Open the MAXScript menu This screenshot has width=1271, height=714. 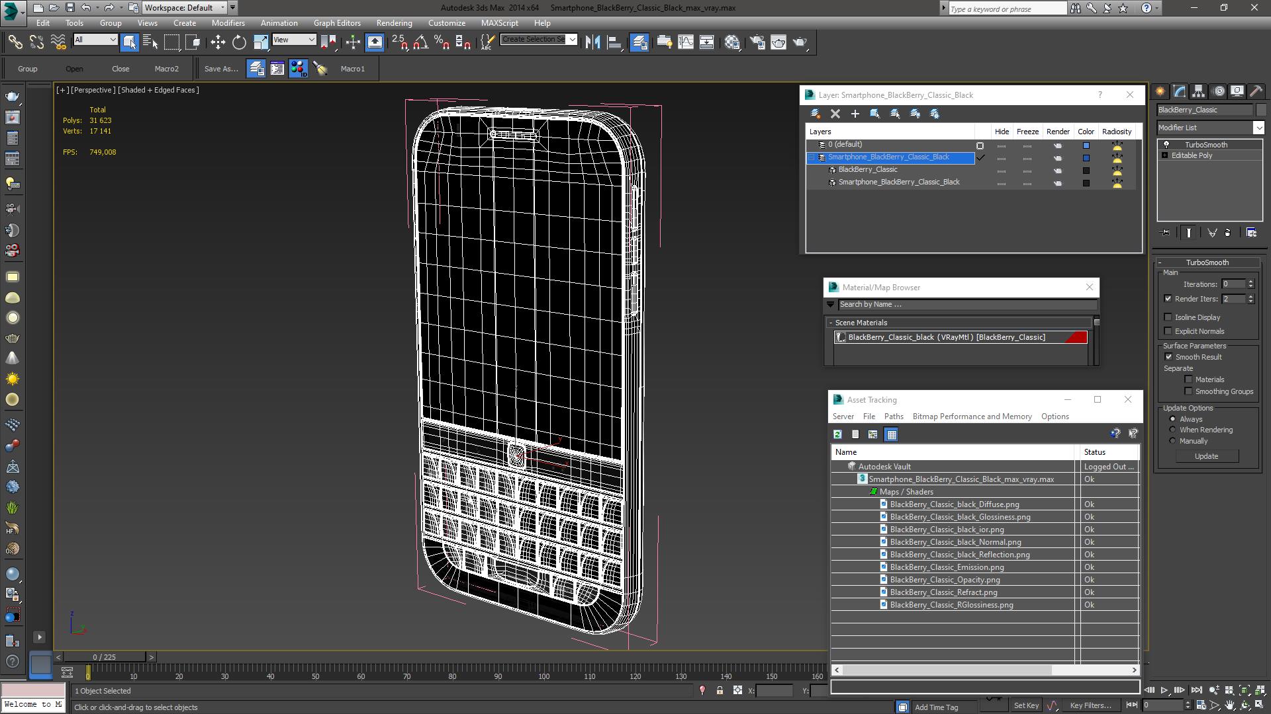point(499,22)
